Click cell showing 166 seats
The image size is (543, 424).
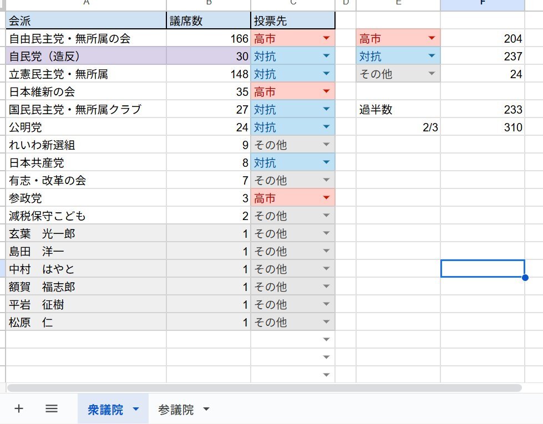tap(208, 38)
